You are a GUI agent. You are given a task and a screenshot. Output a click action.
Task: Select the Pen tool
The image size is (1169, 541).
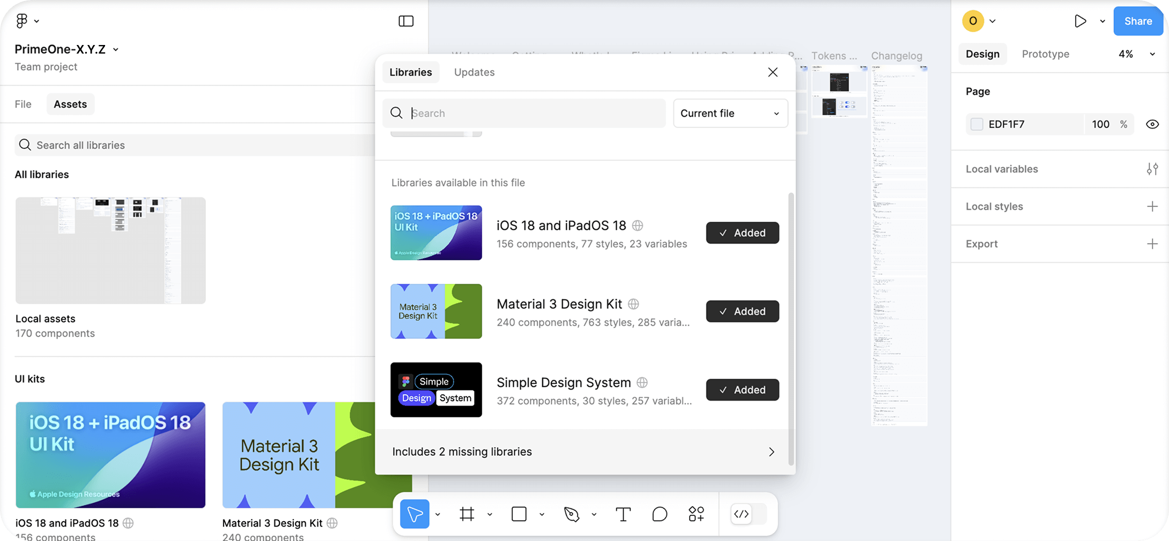[x=572, y=514]
